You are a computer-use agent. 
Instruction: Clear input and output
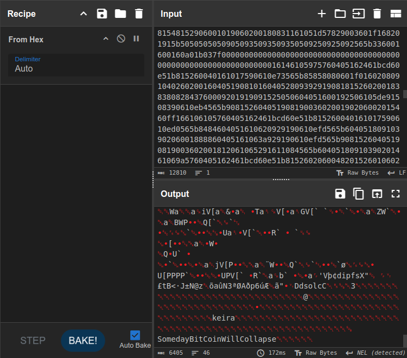click(x=377, y=14)
